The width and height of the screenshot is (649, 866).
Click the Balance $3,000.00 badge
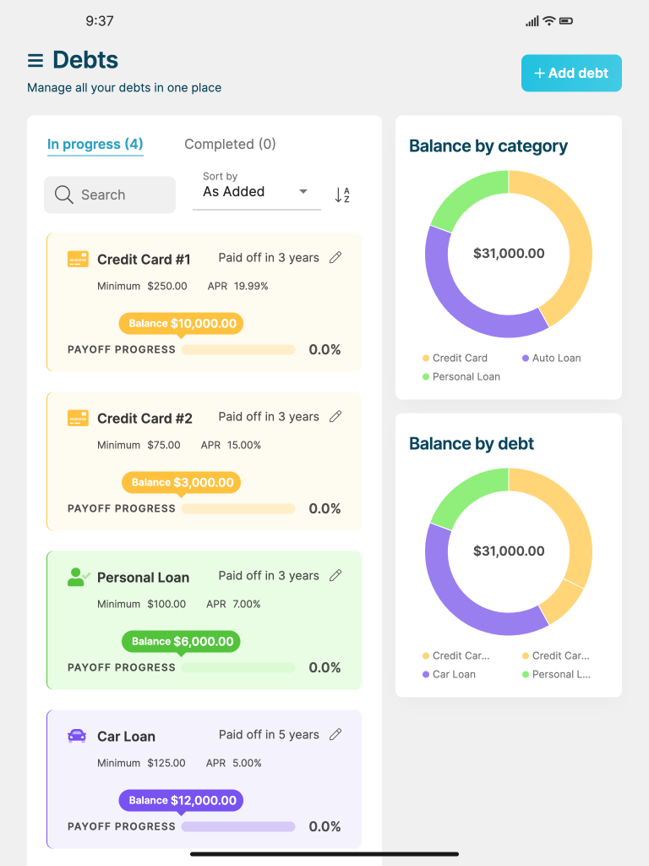pos(181,483)
